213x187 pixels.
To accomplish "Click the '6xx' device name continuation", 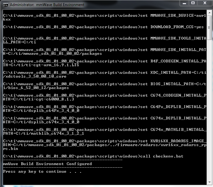I will pos(7,19).
